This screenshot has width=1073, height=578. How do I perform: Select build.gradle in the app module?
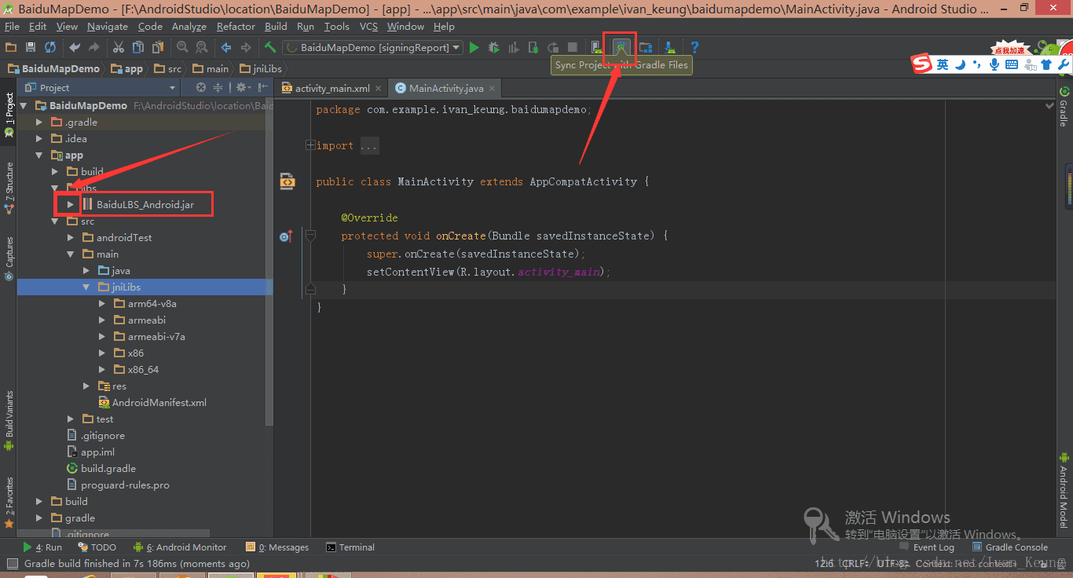(101, 468)
